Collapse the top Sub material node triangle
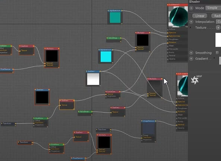This screenshot has height=161, width=221. (x=168, y=5)
